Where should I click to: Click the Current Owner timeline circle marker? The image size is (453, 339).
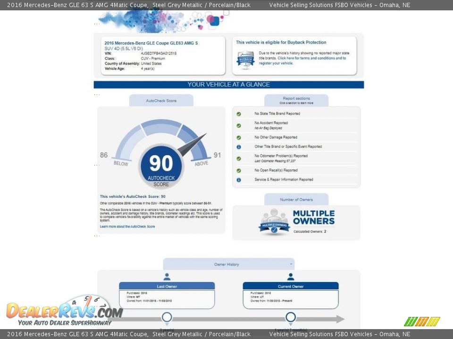click(x=291, y=317)
